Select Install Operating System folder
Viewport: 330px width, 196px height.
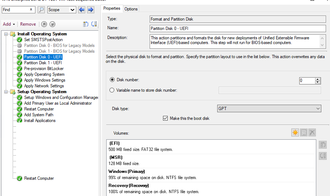(x=42, y=34)
